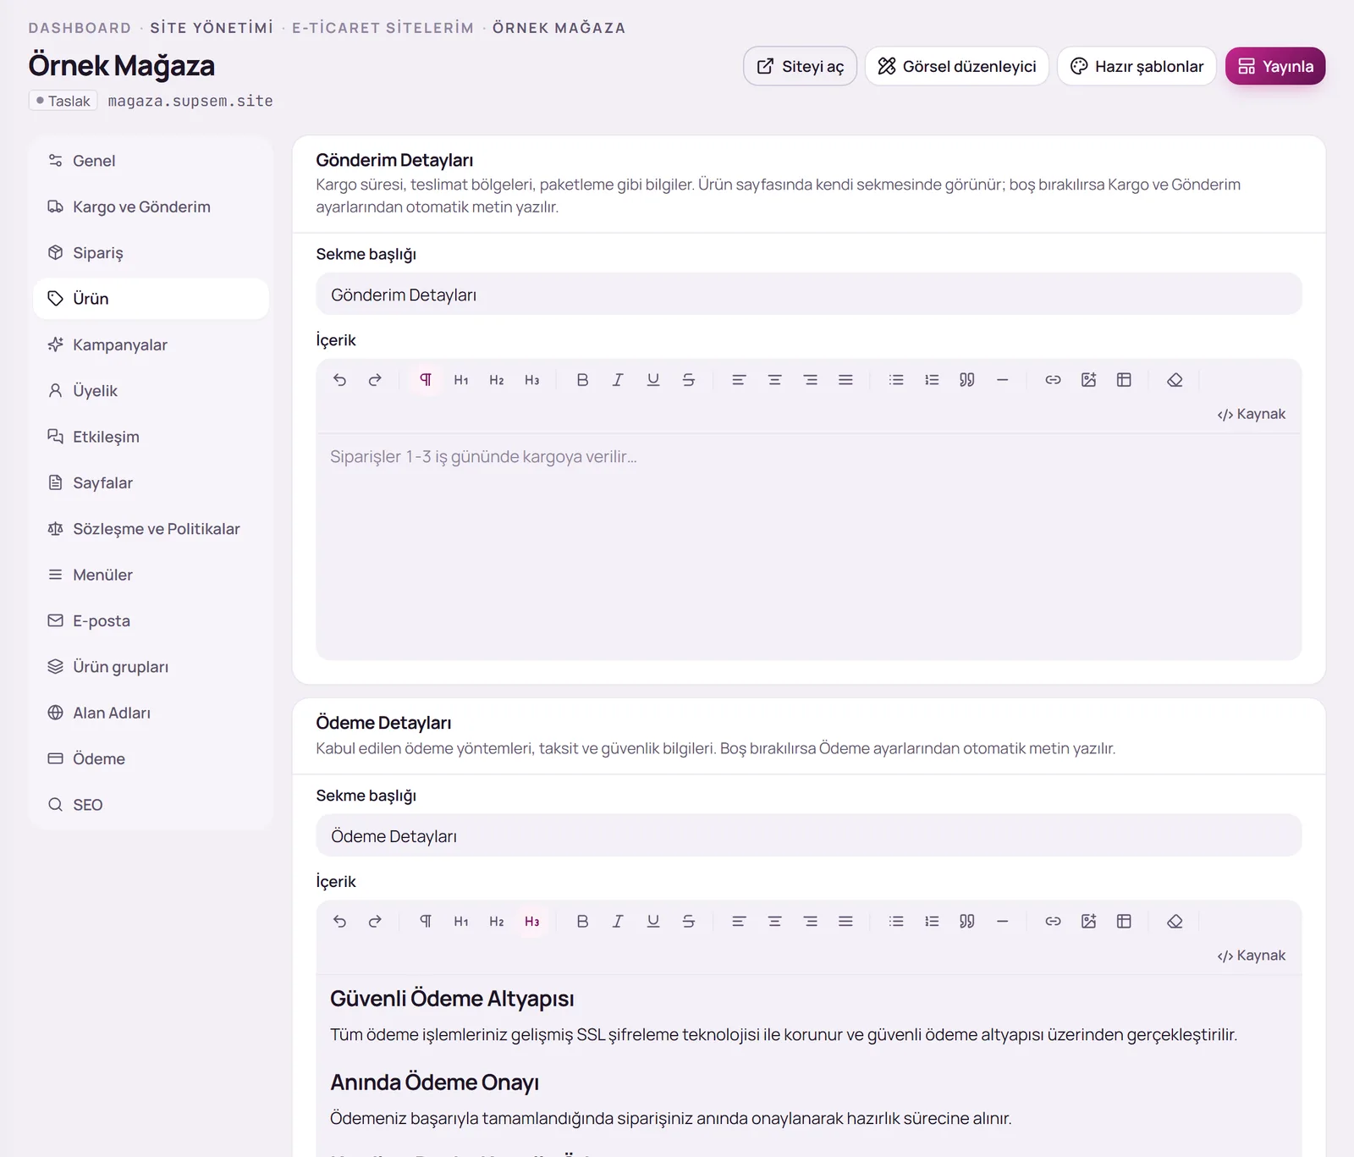Toggle H3 heading in Ödeme Detayları editor
This screenshot has width=1354, height=1157.
click(532, 922)
